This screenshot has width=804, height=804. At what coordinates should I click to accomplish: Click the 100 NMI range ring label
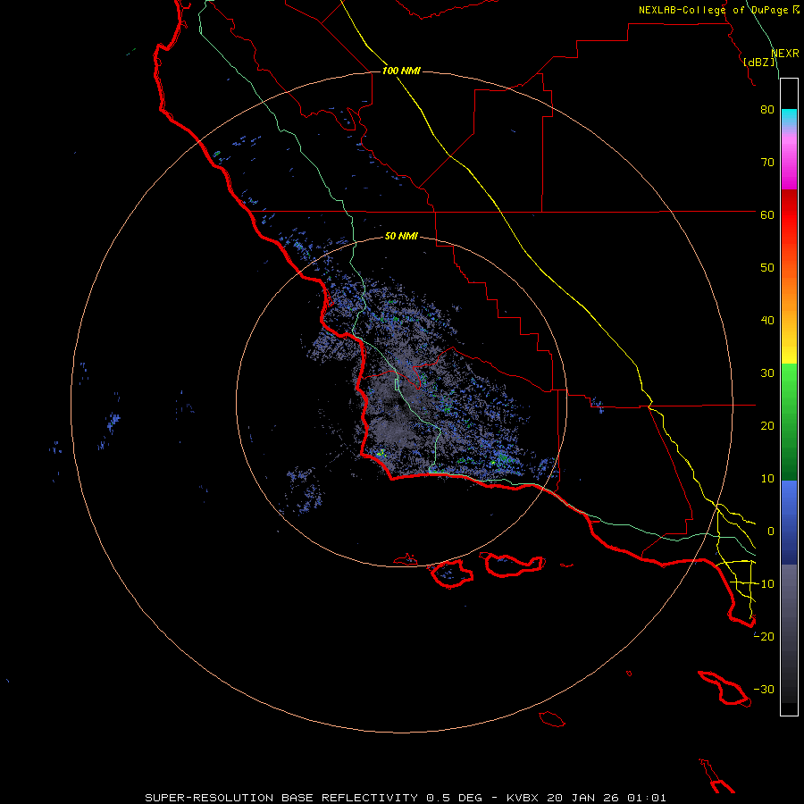click(401, 71)
